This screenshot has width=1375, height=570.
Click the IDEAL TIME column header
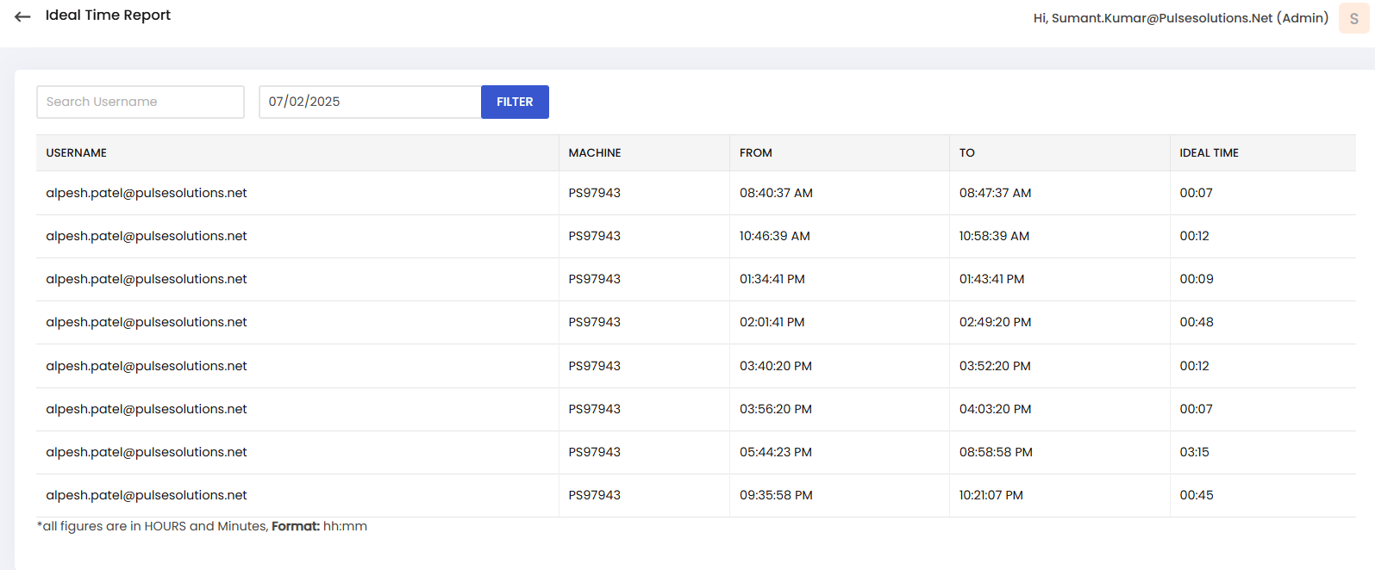click(1209, 153)
